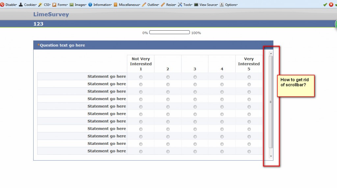
Task: Select rating 5 in the sixth statement row
Action: point(249,114)
